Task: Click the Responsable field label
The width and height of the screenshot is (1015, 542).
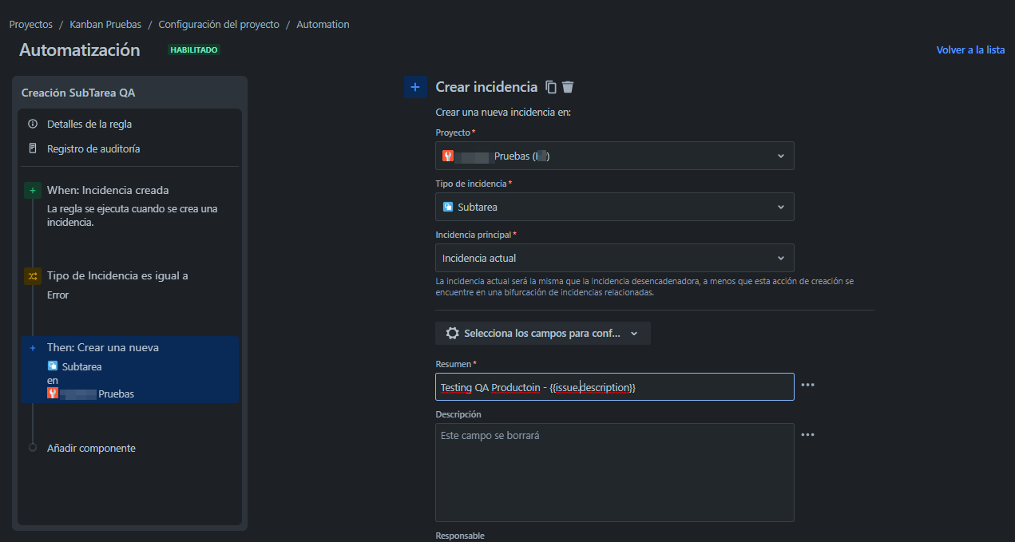Action: pos(460,536)
